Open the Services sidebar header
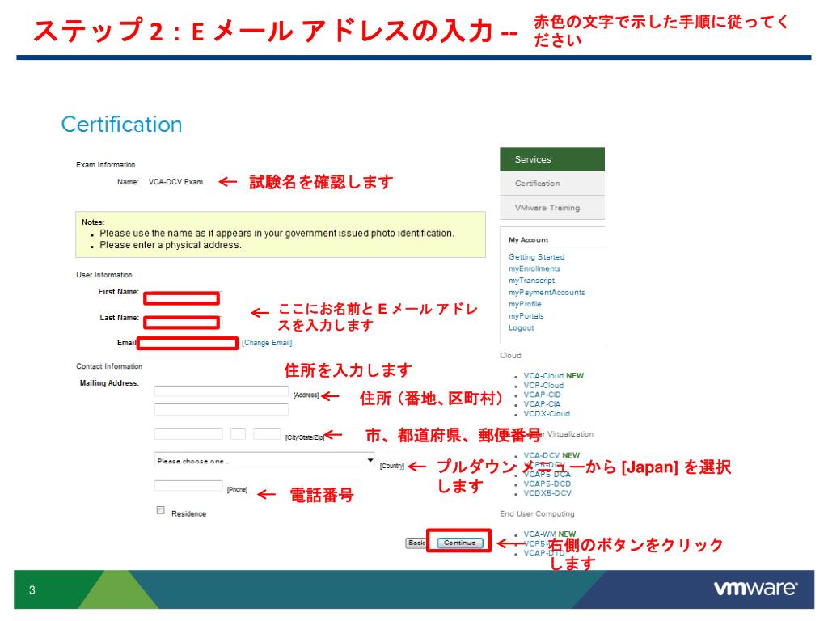Image resolution: width=828 pixels, height=621 pixels. click(x=551, y=159)
